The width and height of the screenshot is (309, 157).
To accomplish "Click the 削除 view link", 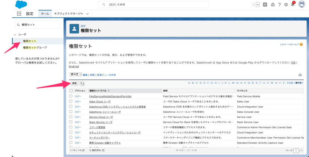I will point(92,75).
